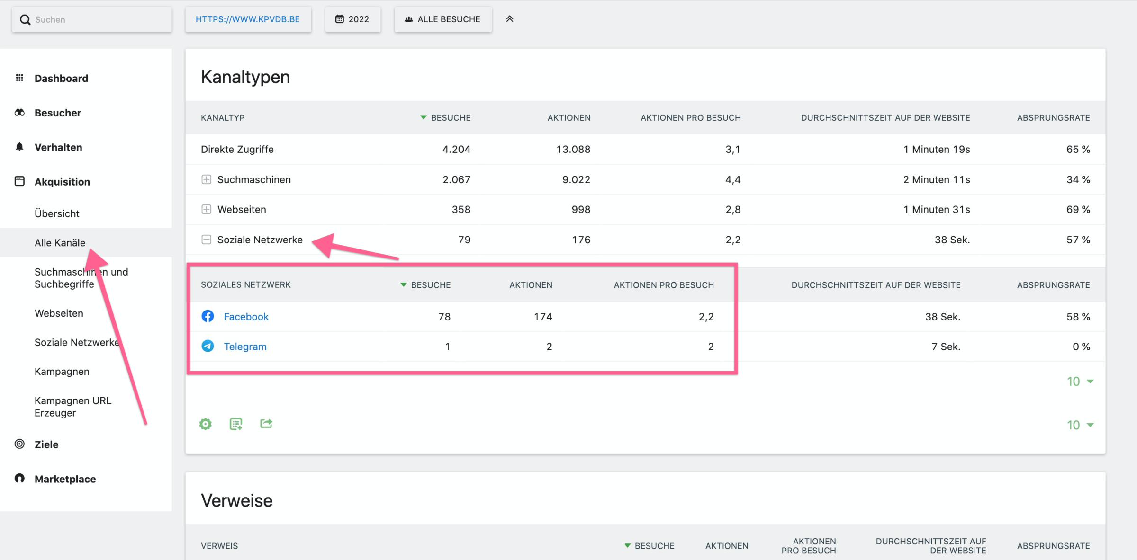Expand the Webseiten row plus icon
Viewport: 1137px width, 560px height.
(x=206, y=209)
